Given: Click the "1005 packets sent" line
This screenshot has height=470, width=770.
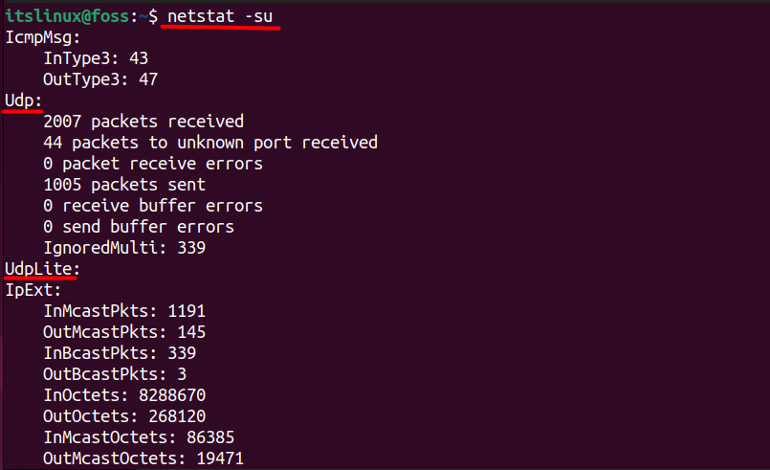Looking at the screenshot, I should [x=124, y=185].
